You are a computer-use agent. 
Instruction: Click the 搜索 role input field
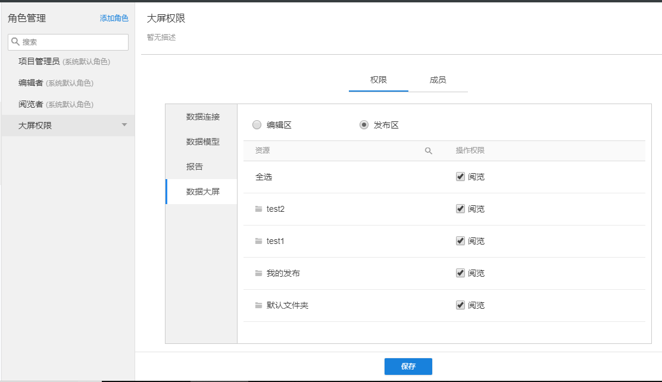[73, 42]
